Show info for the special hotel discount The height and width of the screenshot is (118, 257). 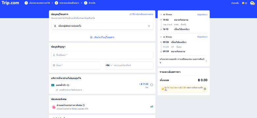(x=84, y=105)
